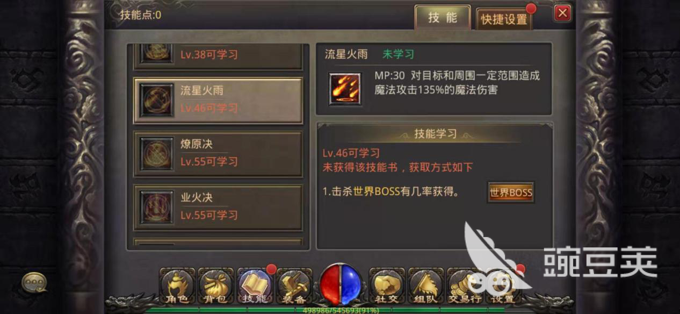680x314 pixels.
Task: Close the skill panel with the X
Action: pyautogui.click(x=562, y=13)
